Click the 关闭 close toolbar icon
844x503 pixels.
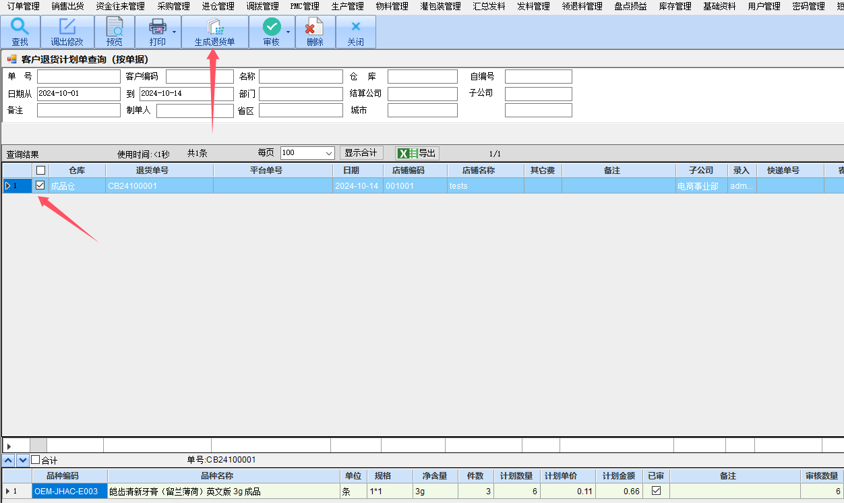point(355,27)
